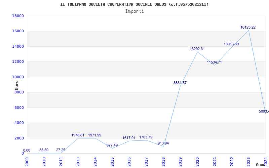Click the Anno x-axis title
Screen dimensions: 269x168
tap(261, 165)
